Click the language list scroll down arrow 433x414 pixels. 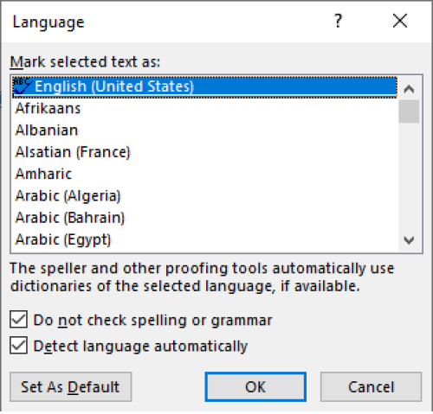tap(409, 240)
